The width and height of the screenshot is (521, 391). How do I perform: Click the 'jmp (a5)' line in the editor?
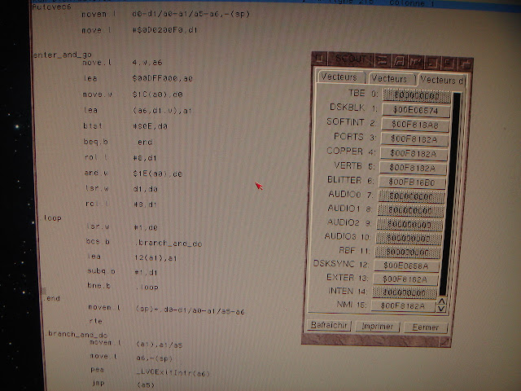pyautogui.click(x=123, y=384)
